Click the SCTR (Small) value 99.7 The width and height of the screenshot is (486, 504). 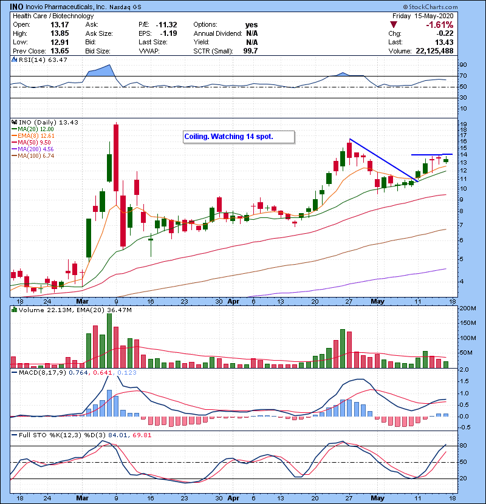tap(250, 51)
